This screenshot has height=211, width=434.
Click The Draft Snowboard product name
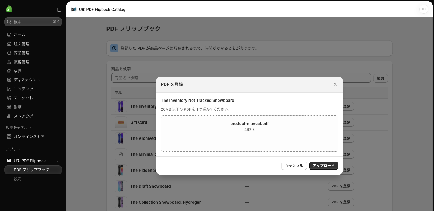[151, 186]
